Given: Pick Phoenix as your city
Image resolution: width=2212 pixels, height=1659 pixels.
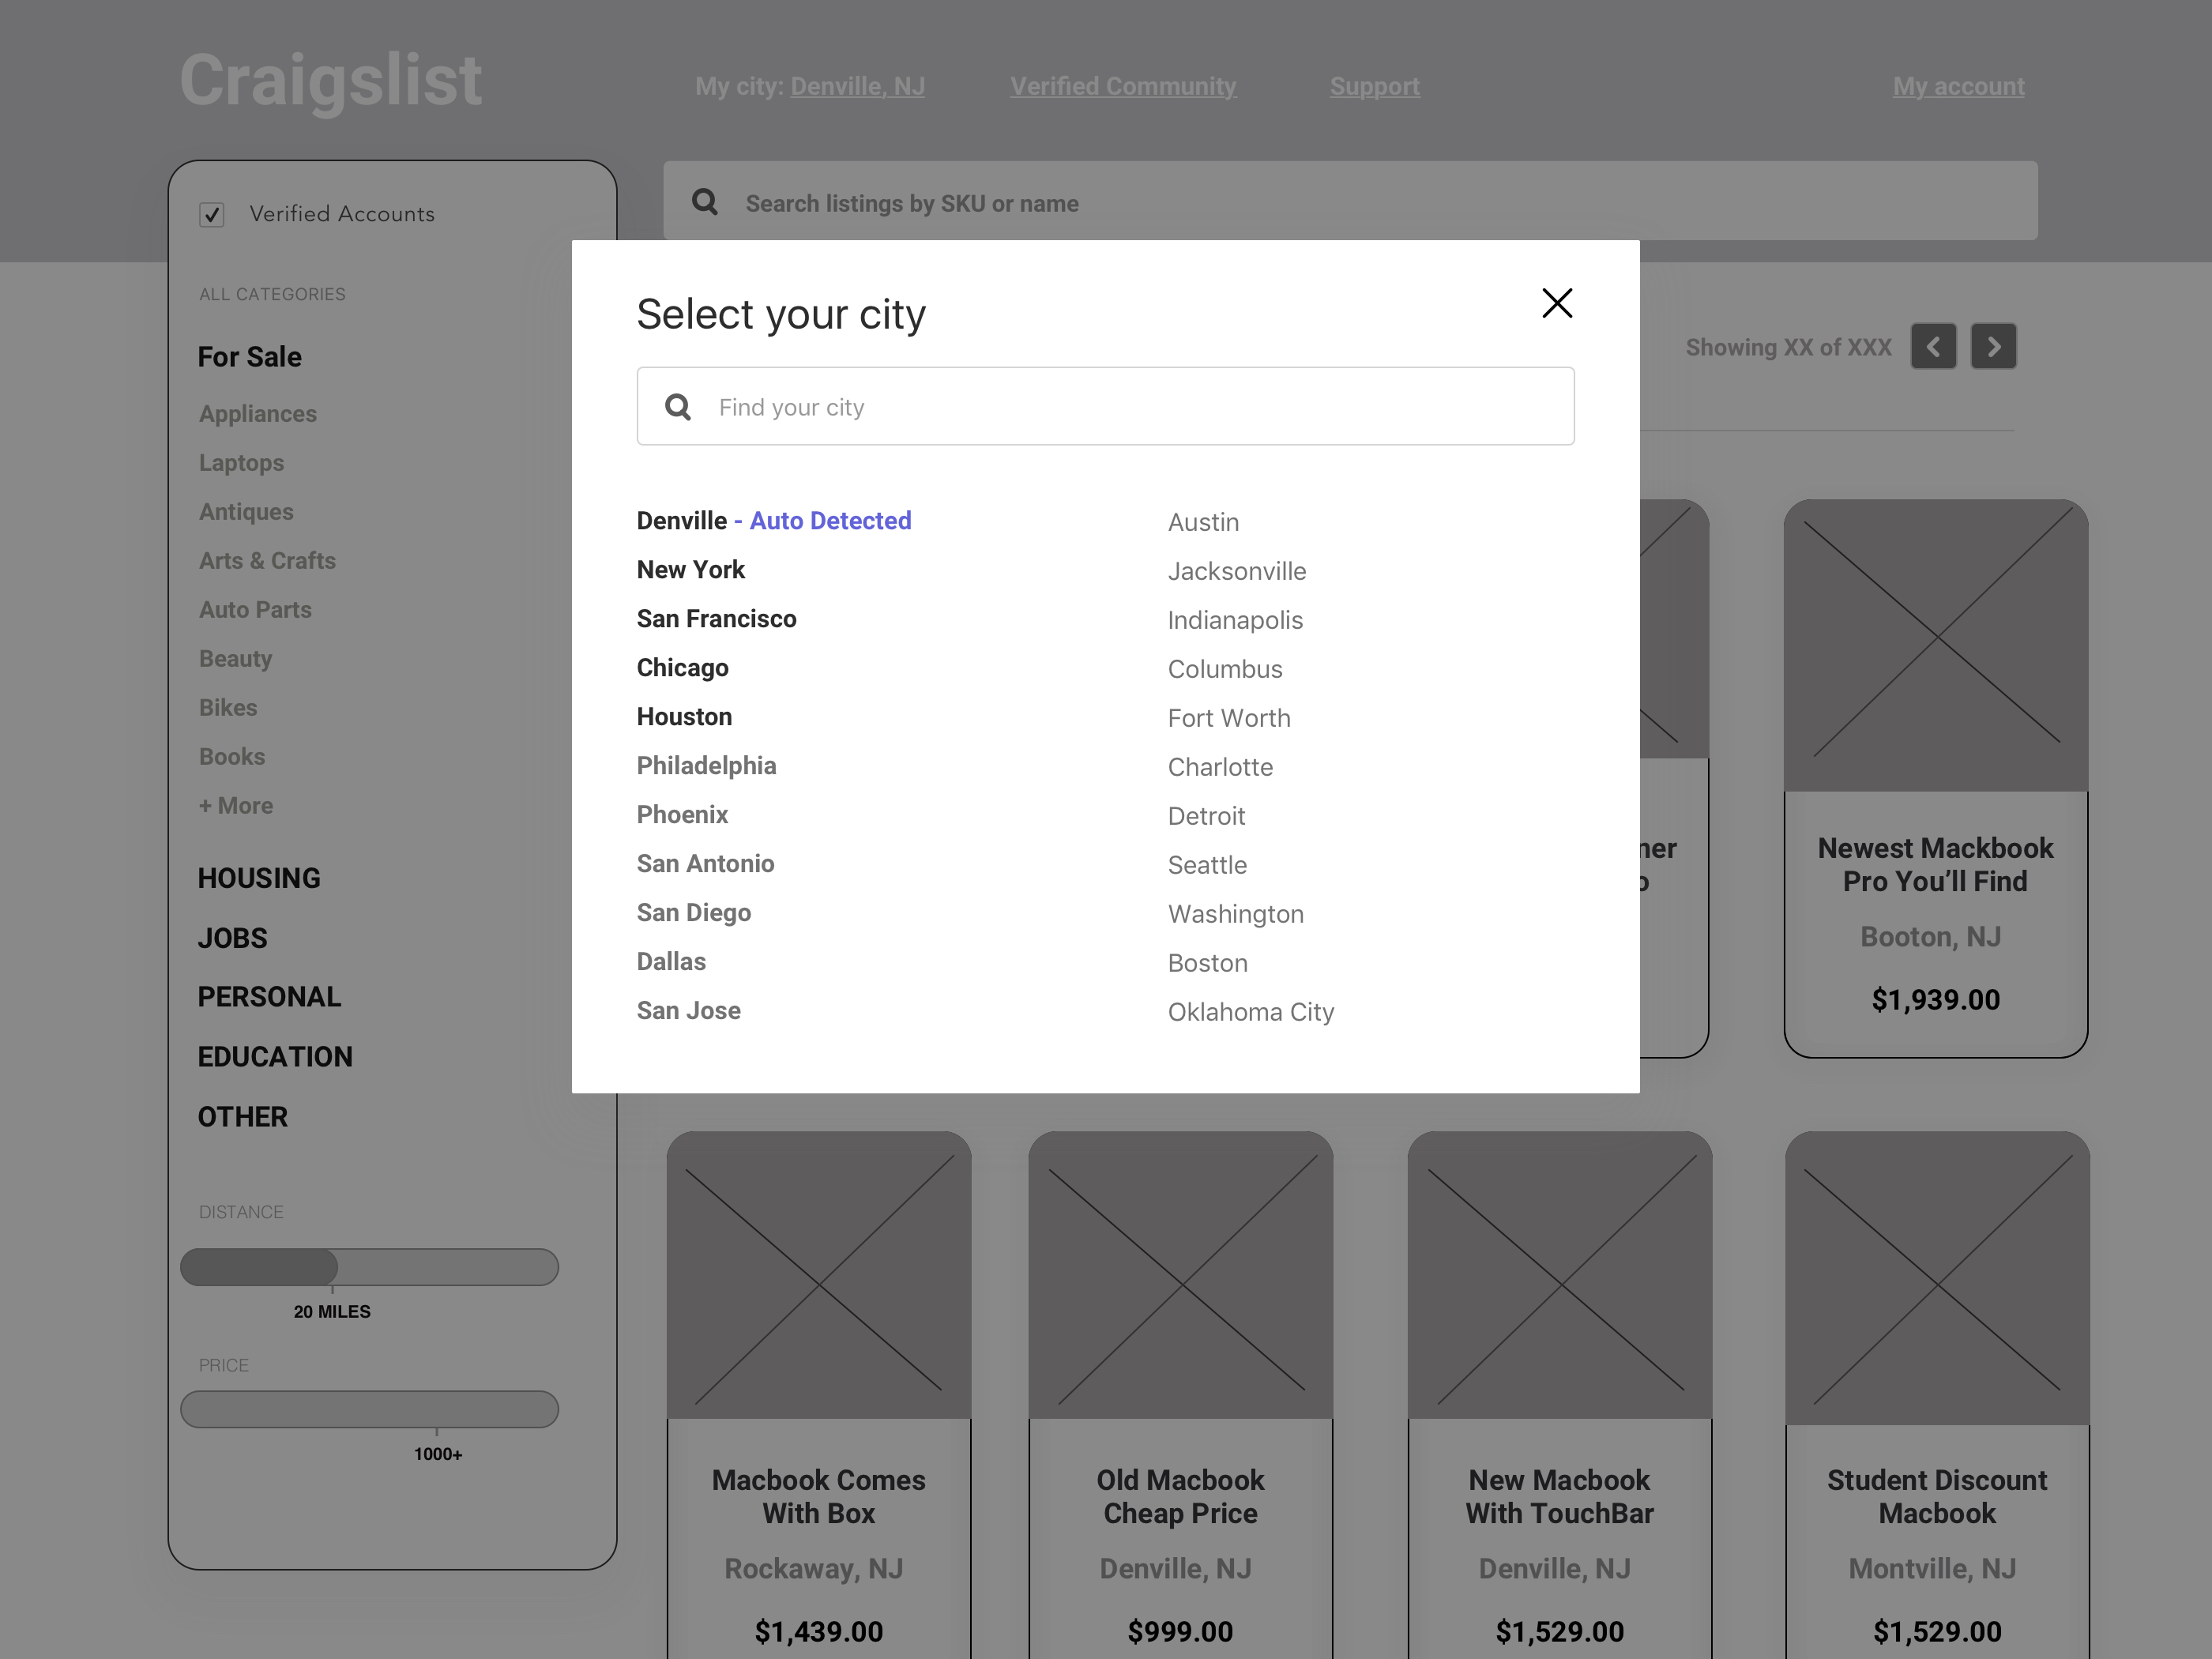Looking at the screenshot, I should tap(683, 815).
